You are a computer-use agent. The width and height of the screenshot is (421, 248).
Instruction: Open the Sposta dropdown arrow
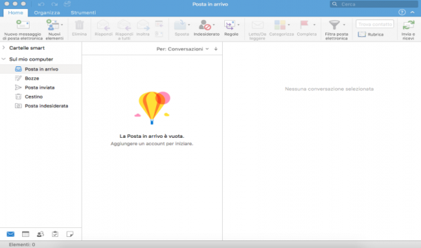point(189,25)
